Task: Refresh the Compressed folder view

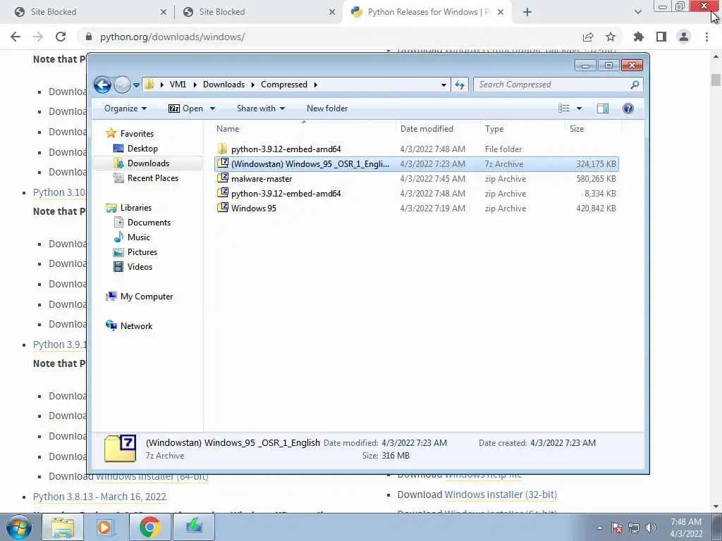Action: click(460, 85)
